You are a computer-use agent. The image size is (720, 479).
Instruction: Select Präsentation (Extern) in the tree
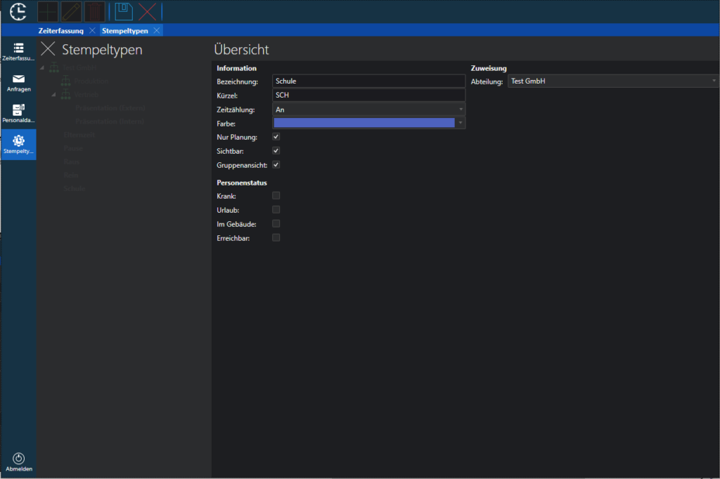click(110, 108)
